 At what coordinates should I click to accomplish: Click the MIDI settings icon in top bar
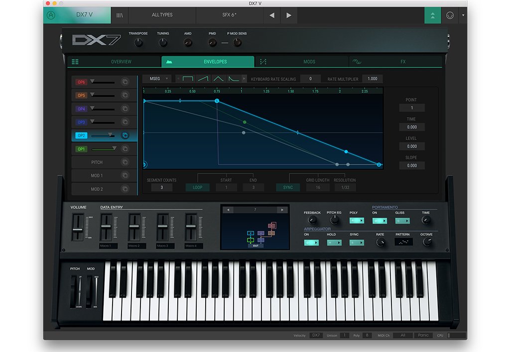pyautogui.click(x=450, y=15)
